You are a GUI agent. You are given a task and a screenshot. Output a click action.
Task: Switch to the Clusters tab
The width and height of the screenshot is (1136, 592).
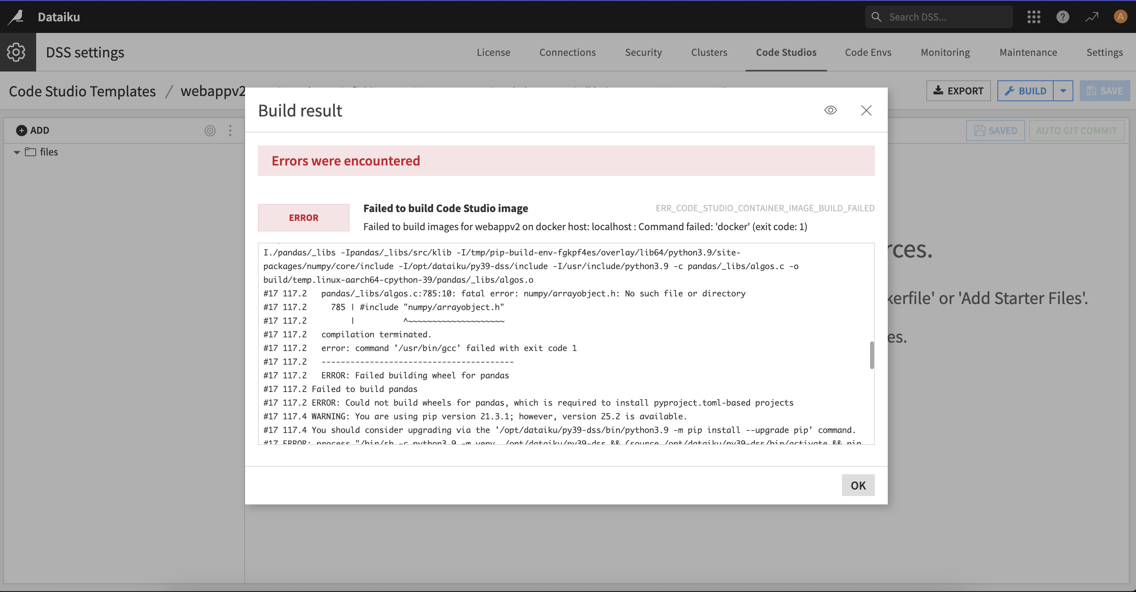pyautogui.click(x=709, y=53)
